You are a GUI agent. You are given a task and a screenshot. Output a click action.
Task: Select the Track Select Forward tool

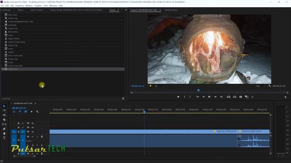(4, 110)
